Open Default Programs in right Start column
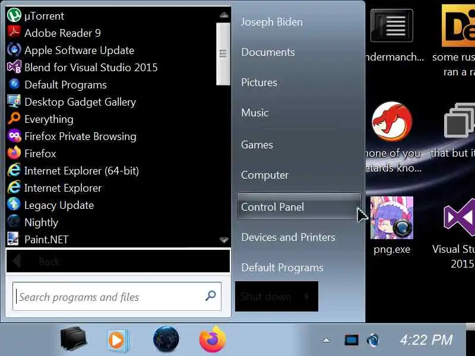475x356 pixels. (282, 268)
